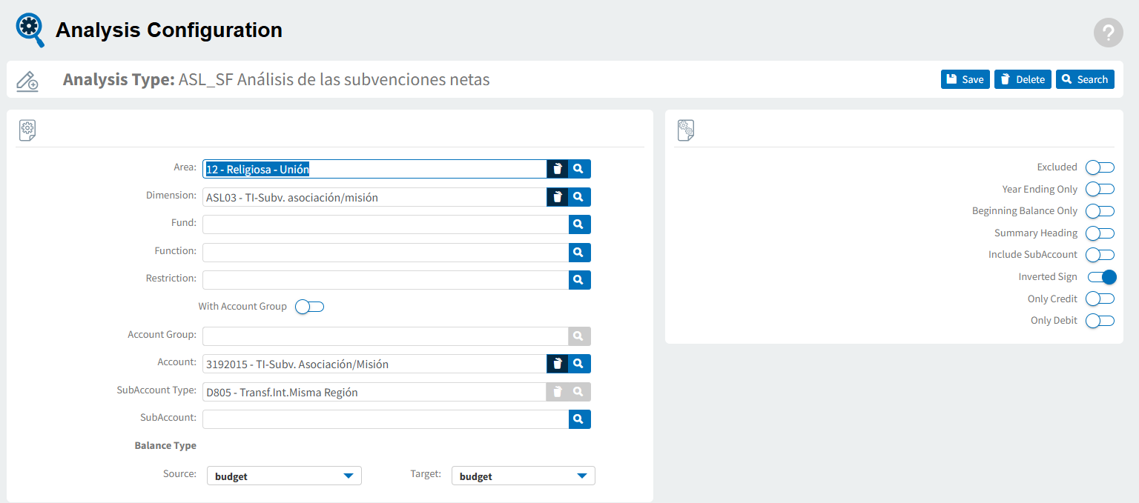
Task: Delete this analysis configuration
Action: 1023,79
